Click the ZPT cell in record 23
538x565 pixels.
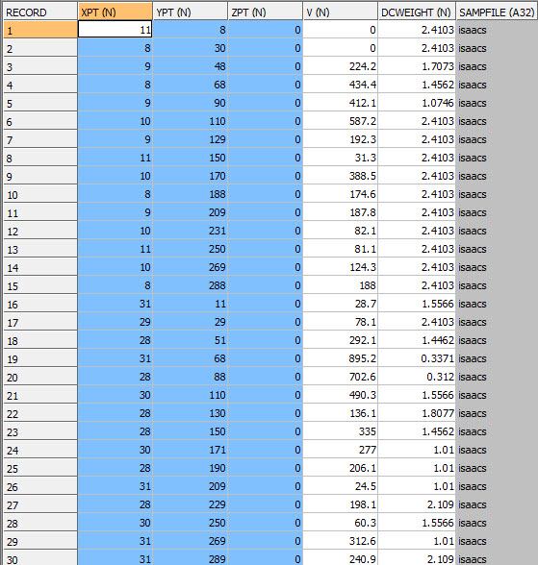pos(266,431)
